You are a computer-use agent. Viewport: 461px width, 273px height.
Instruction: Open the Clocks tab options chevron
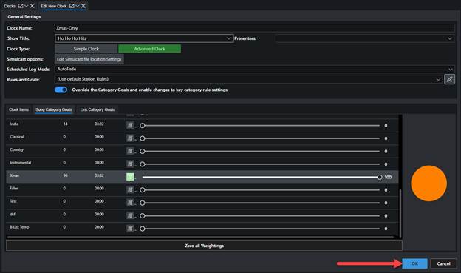click(x=26, y=6)
